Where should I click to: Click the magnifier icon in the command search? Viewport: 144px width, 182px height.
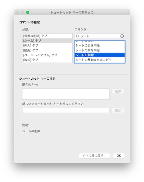[x=78, y=36]
